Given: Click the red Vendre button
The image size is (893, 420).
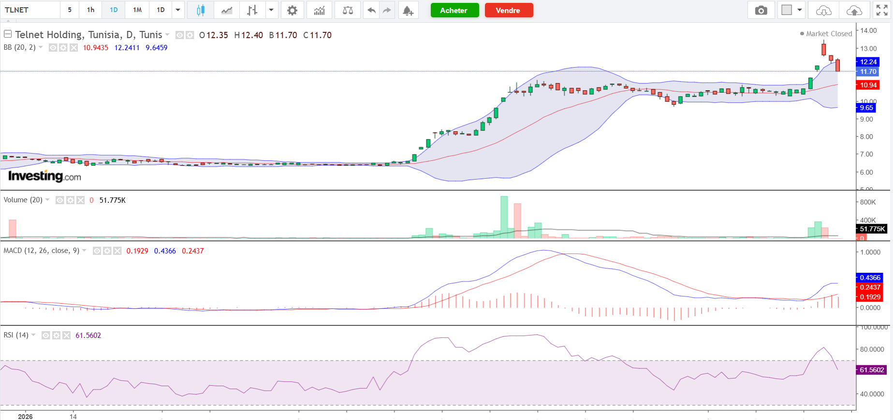Looking at the screenshot, I should 509,10.
